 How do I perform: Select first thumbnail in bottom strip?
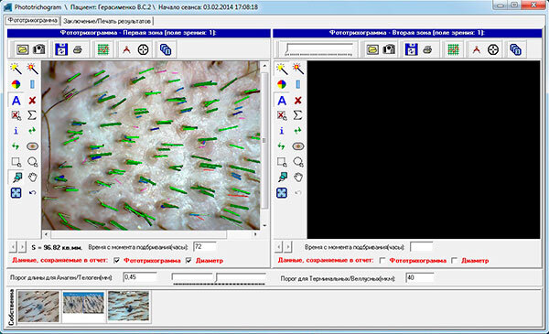point(38,307)
